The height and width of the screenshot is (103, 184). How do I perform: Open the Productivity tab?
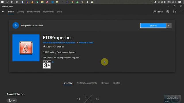(x=48, y=12)
